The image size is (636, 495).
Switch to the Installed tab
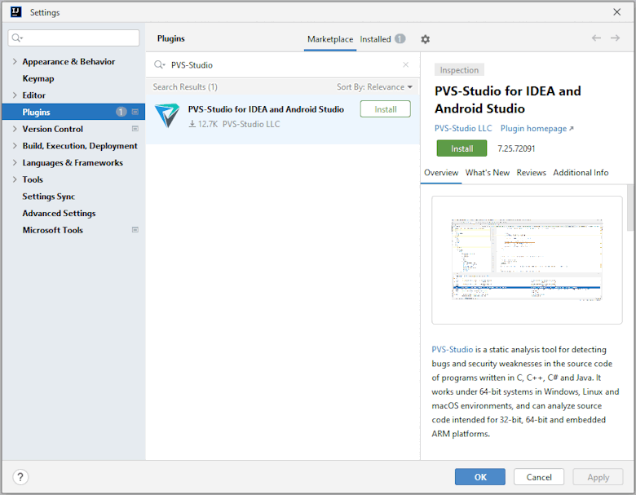(x=376, y=39)
